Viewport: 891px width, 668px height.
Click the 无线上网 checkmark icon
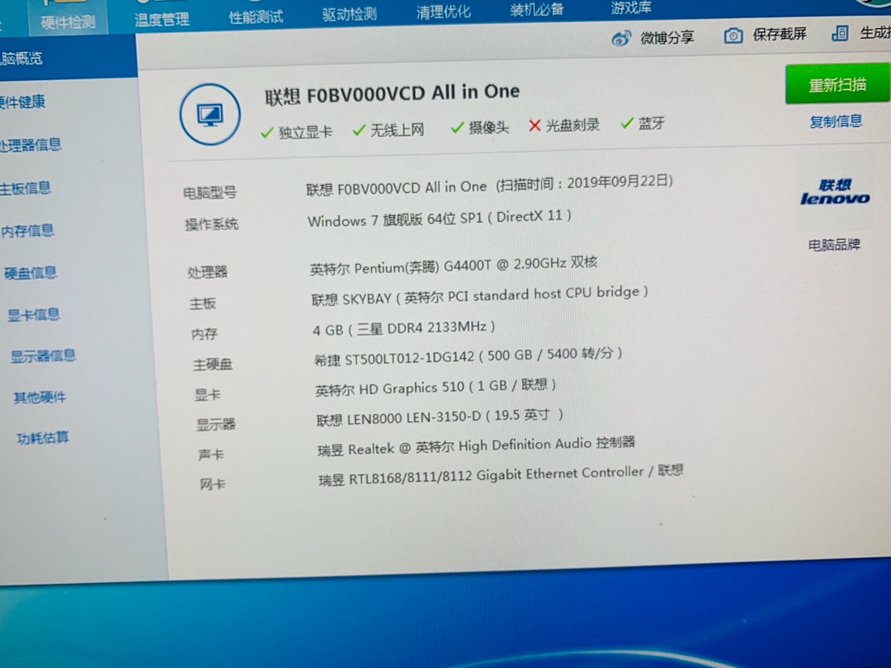point(359,130)
